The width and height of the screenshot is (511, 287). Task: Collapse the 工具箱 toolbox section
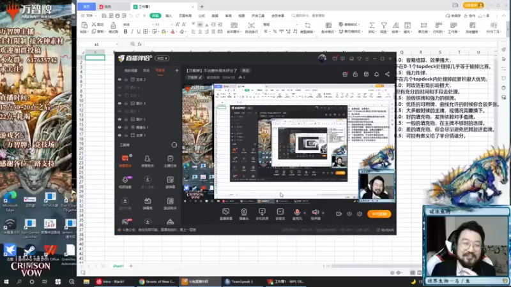(x=174, y=145)
